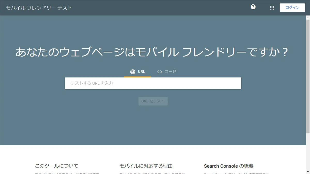Click inside the テストする URL 入力 field
310x174 pixels.
[153, 83]
